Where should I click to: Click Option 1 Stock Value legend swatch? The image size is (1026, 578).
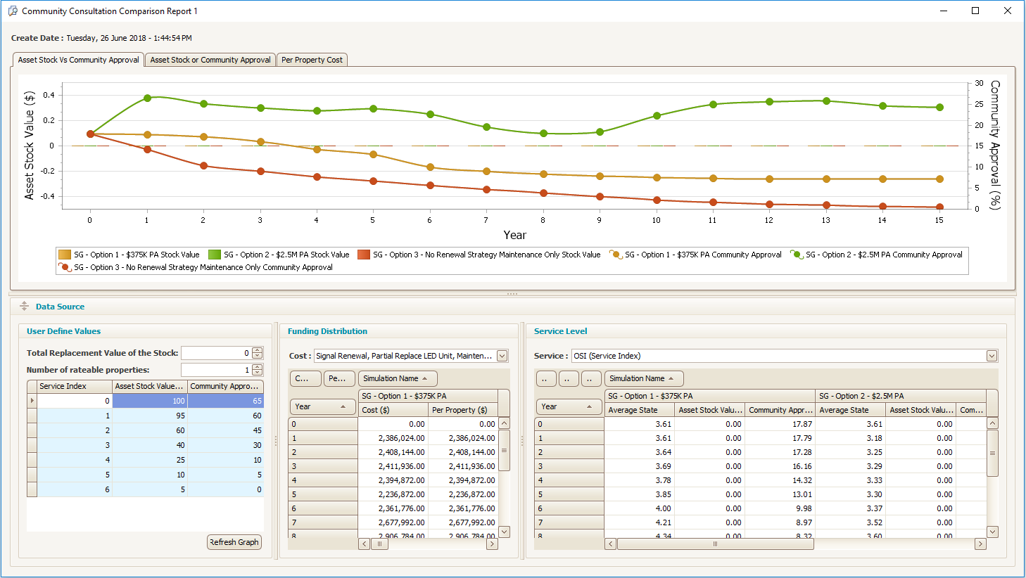(x=65, y=255)
